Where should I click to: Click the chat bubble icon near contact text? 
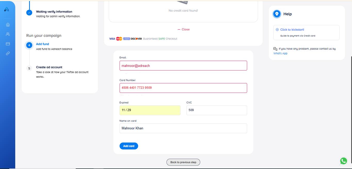(x=275, y=49)
